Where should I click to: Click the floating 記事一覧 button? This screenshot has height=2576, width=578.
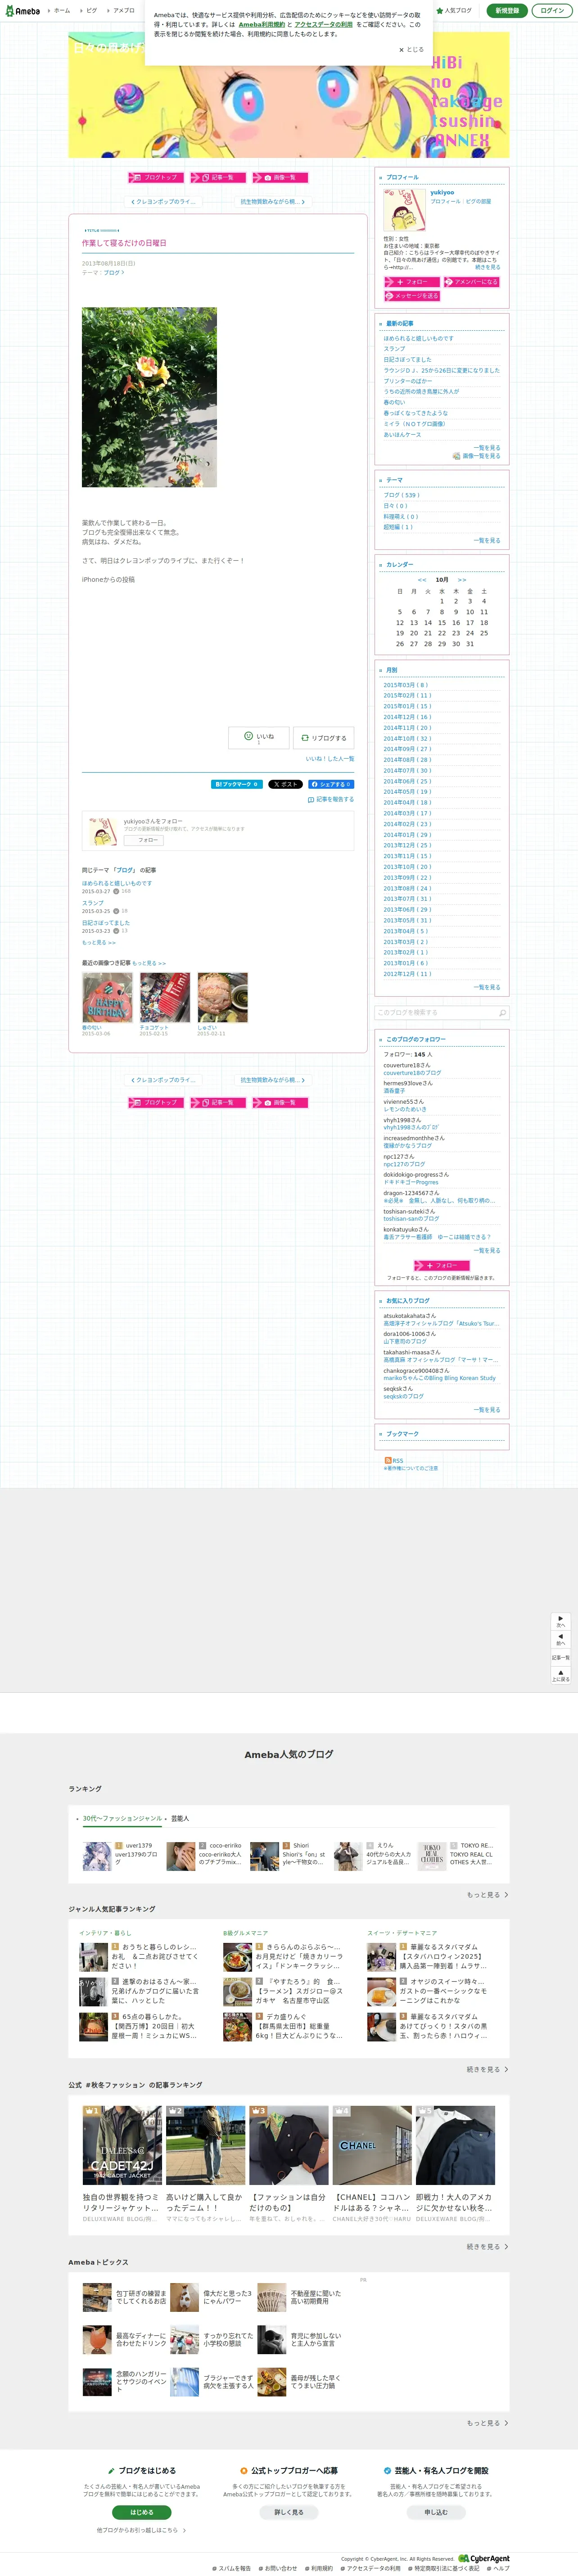[x=561, y=1657]
